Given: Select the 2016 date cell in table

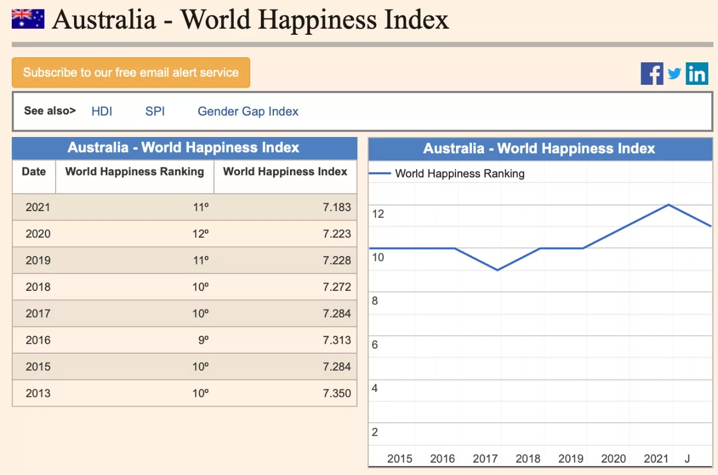Looking at the screenshot, I should tap(34, 340).
